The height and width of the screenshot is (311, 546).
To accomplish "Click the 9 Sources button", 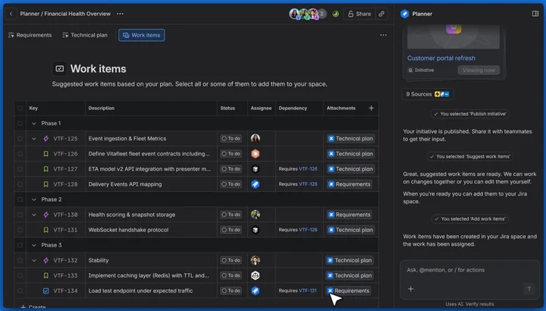I will 428,94.
